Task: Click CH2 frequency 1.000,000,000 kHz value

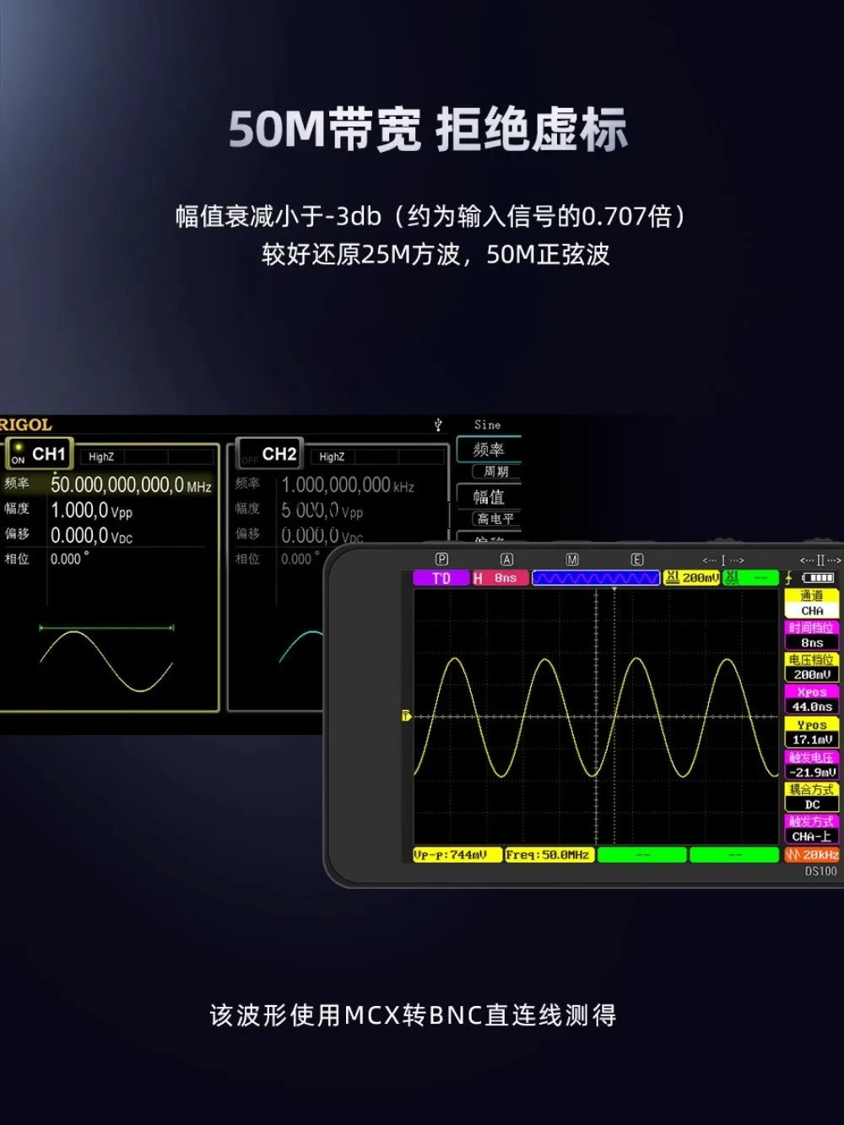Action: pos(348,485)
